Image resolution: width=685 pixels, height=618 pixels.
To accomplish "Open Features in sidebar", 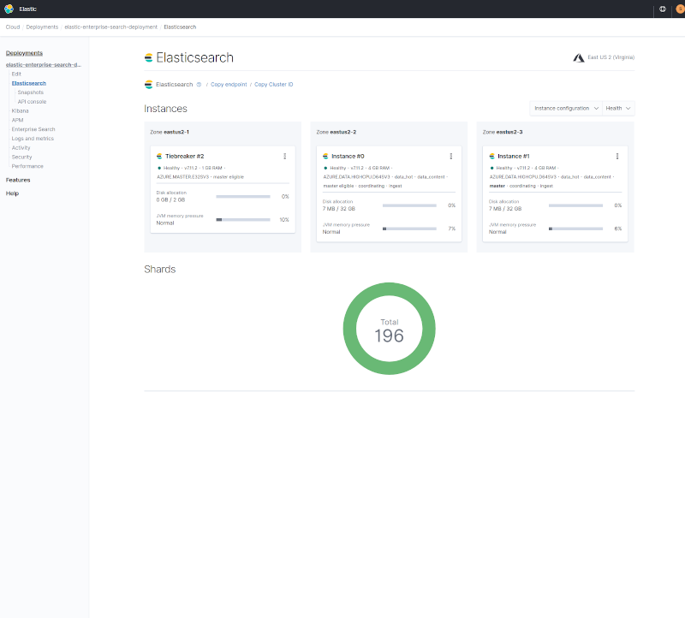I will coord(18,180).
